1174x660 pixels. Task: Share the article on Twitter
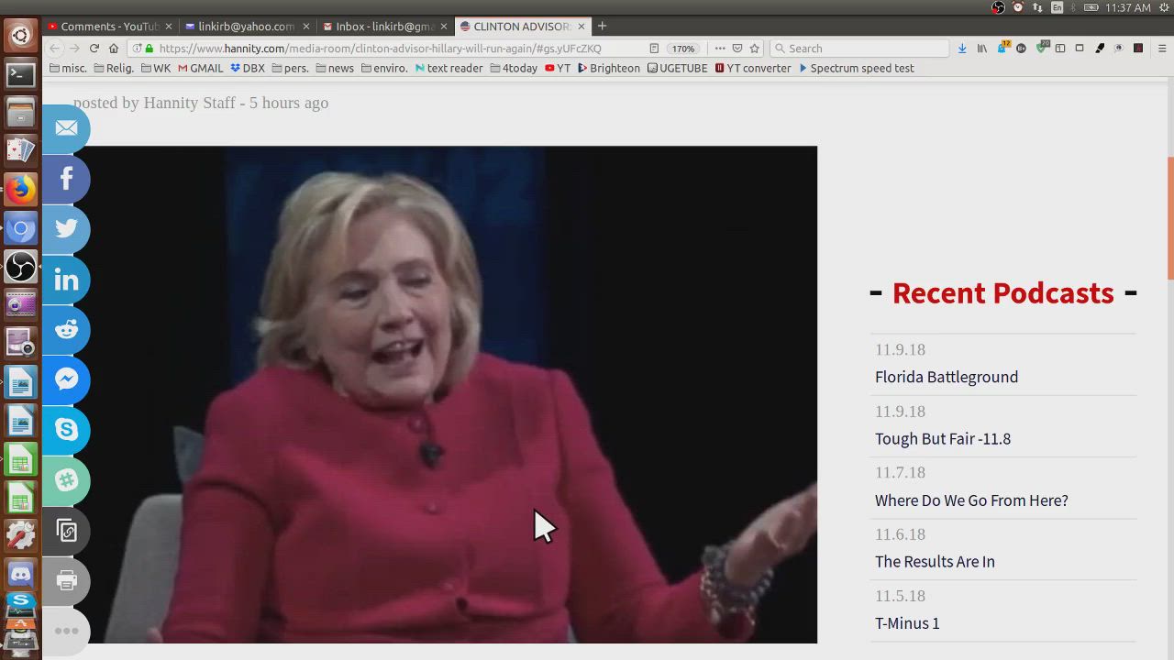[x=66, y=229]
